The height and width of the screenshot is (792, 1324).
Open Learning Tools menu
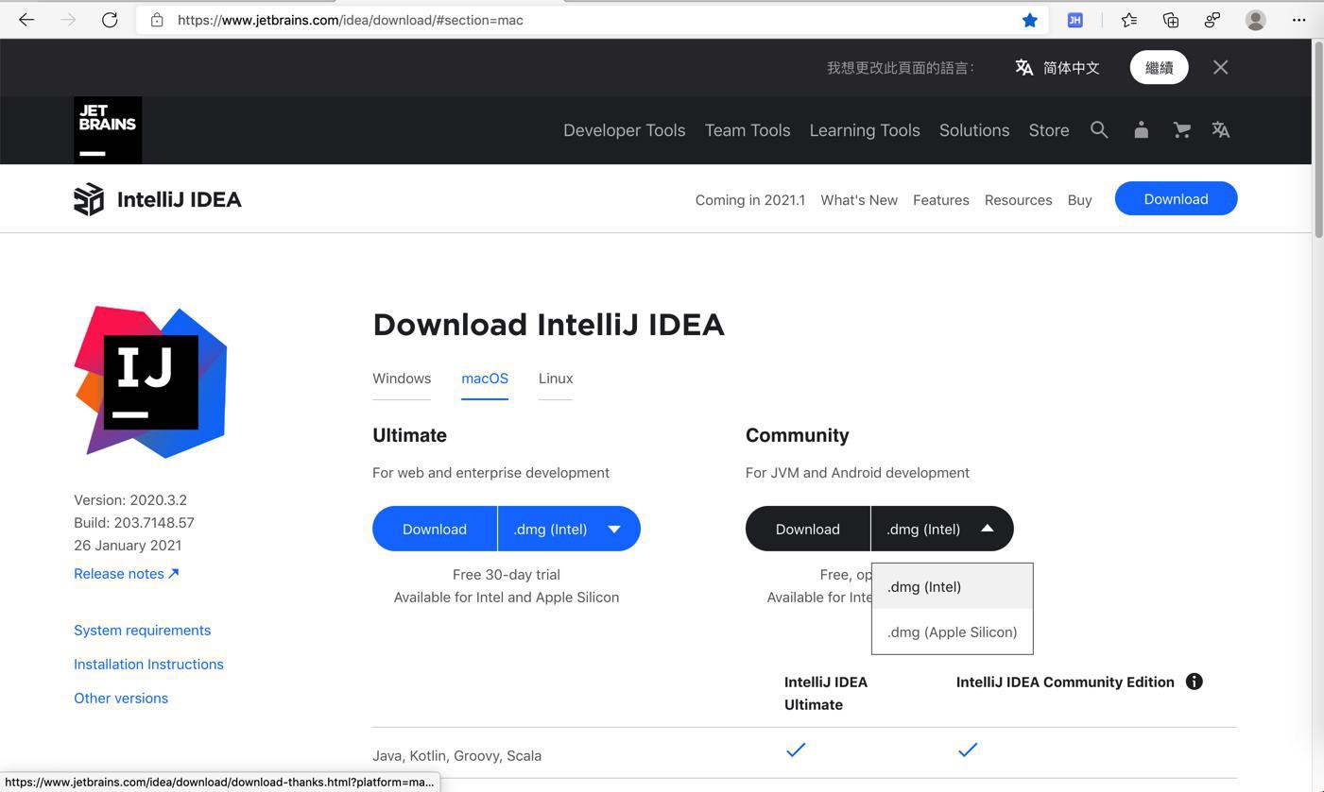tap(865, 130)
